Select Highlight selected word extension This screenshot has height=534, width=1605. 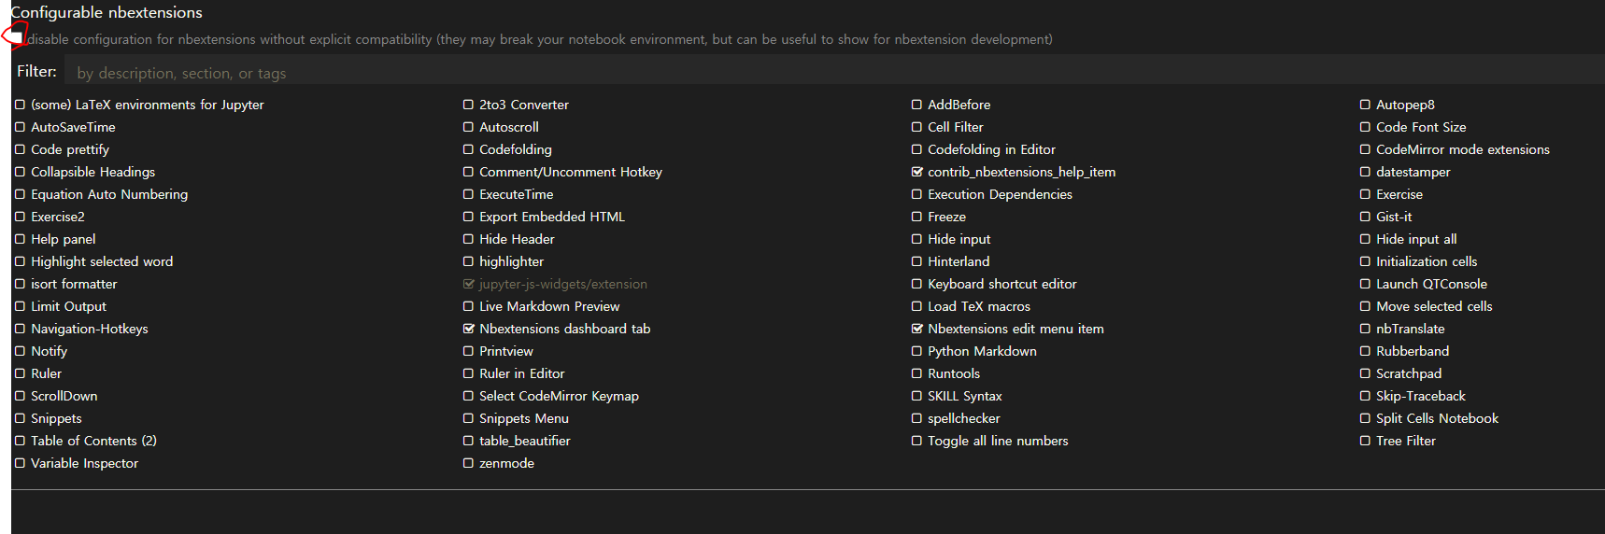pos(102,261)
